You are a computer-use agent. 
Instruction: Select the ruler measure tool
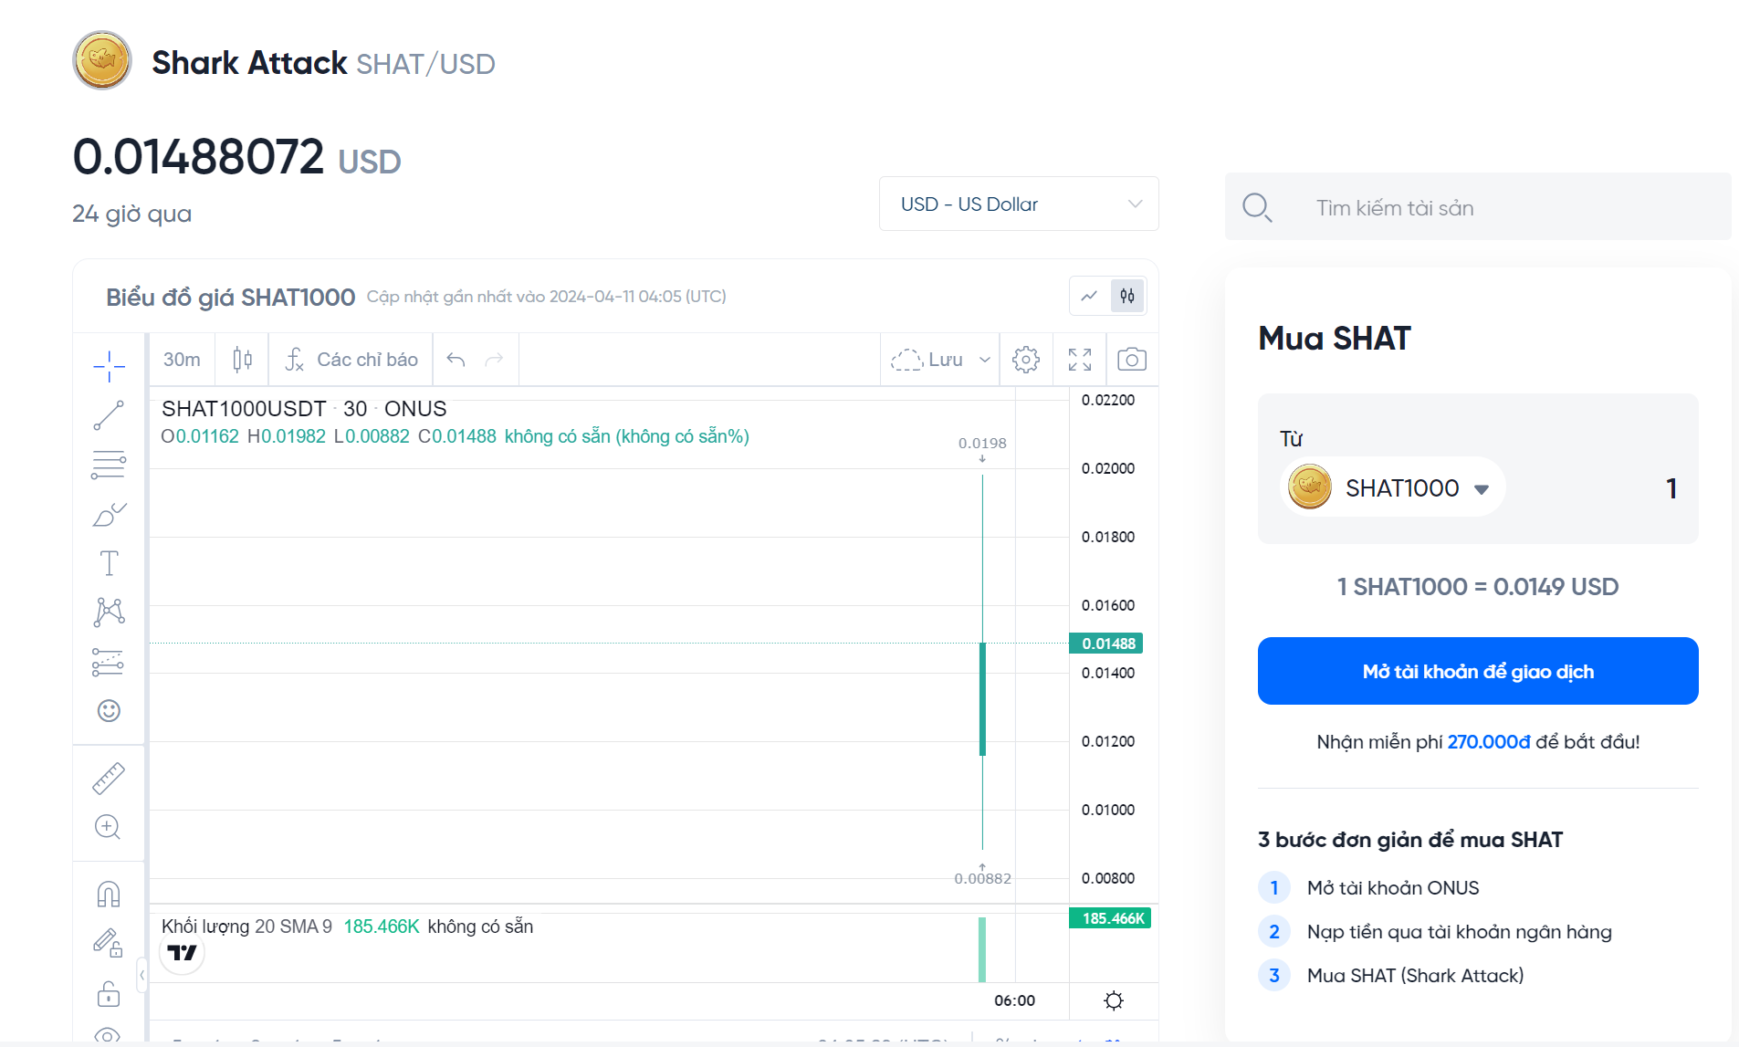click(109, 778)
